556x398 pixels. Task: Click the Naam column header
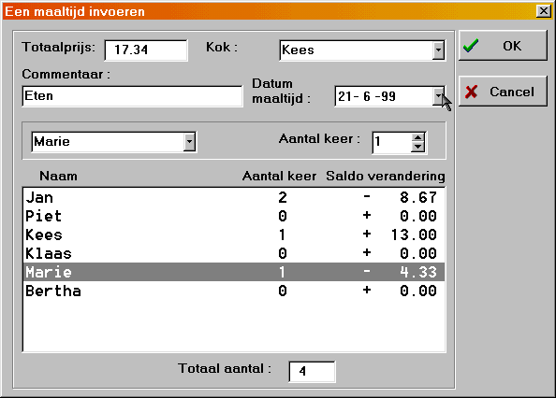[58, 176]
